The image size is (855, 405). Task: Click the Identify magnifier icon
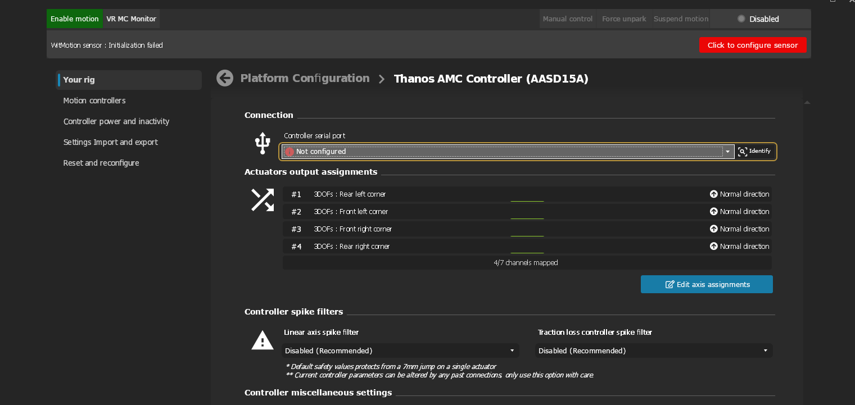(742, 151)
